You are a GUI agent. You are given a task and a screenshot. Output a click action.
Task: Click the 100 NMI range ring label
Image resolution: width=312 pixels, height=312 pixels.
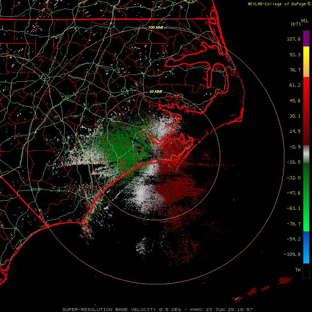pos(156,27)
